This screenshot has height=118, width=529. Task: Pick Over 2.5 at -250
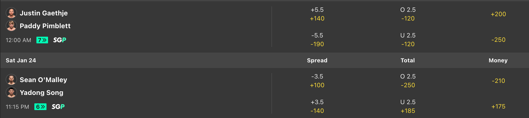click(x=408, y=81)
